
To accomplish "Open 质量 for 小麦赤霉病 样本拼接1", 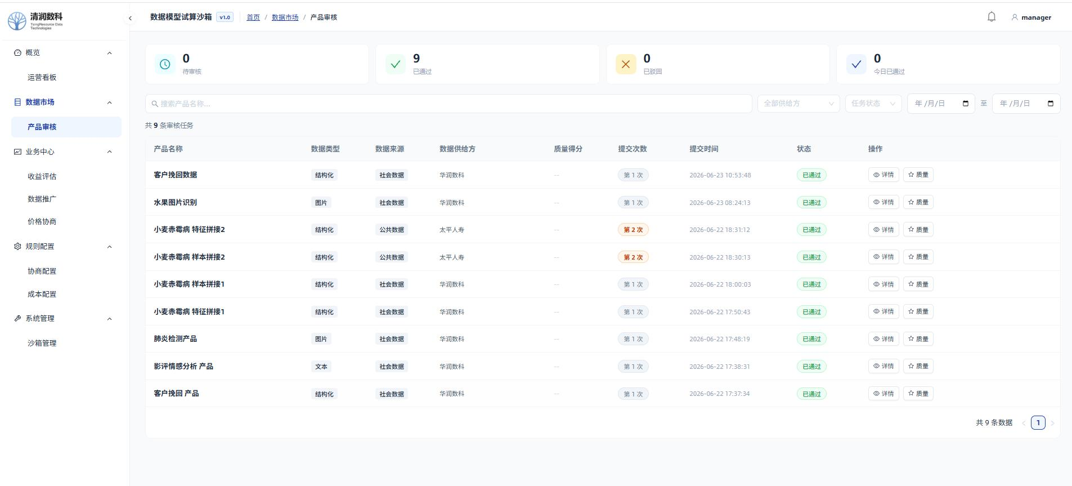I will (x=918, y=284).
